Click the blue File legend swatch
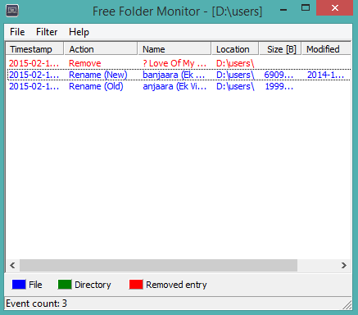 pyautogui.click(x=19, y=285)
